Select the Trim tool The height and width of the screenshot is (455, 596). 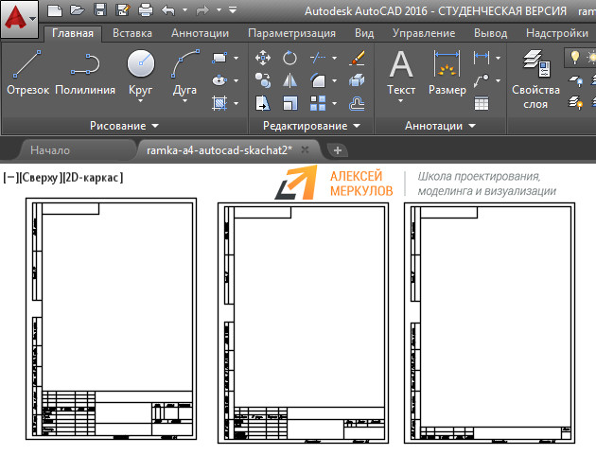point(318,58)
